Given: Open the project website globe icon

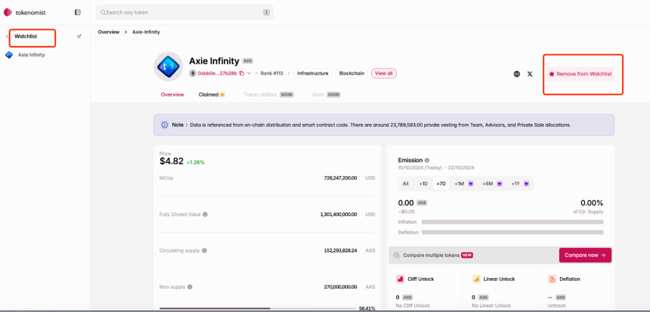Looking at the screenshot, I should (x=516, y=74).
